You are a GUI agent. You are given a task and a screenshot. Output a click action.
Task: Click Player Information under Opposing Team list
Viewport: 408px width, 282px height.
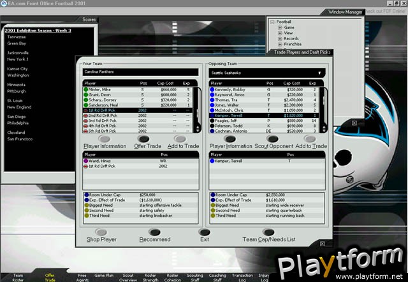[x=230, y=139]
